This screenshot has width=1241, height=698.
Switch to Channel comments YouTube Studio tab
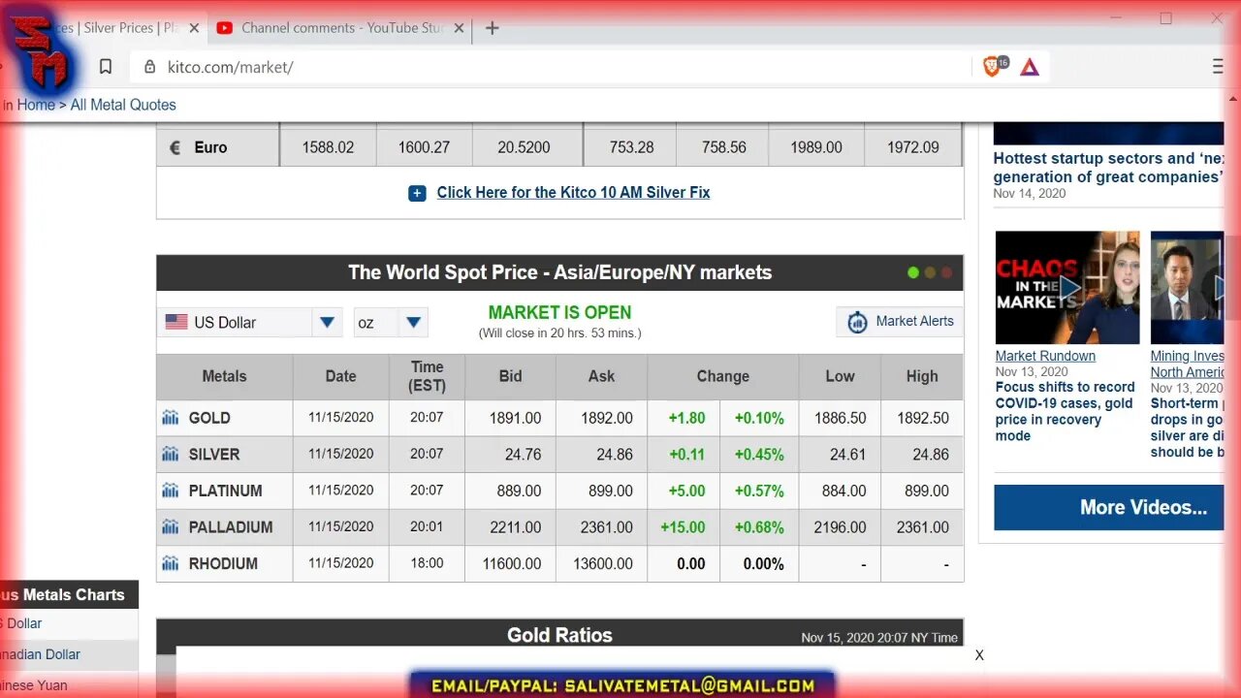coord(339,28)
